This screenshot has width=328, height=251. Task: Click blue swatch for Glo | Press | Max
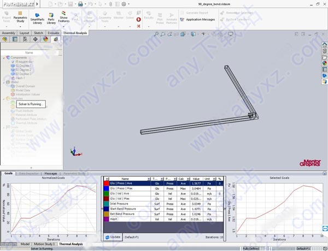107,189
